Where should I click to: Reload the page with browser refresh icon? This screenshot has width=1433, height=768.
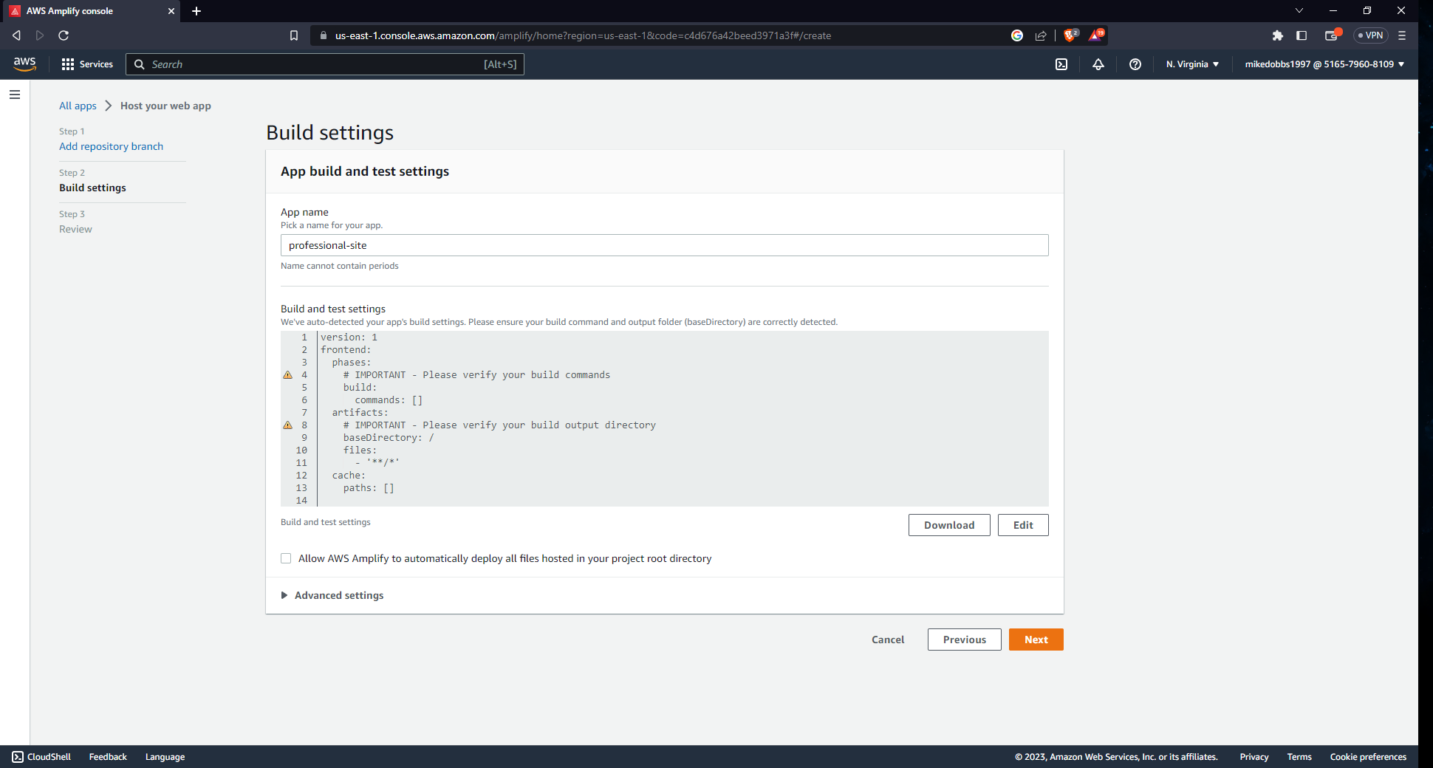click(64, 35)
